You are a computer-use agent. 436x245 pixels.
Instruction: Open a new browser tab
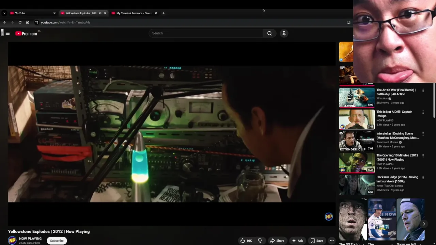click(163, 13)
